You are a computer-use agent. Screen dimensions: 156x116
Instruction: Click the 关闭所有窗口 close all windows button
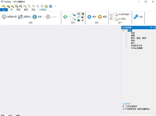(x=122, y=15)
